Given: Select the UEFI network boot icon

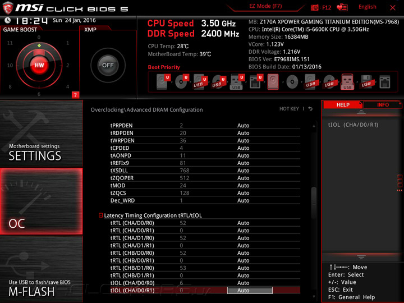Looking at the screenshot, I should (x=256, y=82).
